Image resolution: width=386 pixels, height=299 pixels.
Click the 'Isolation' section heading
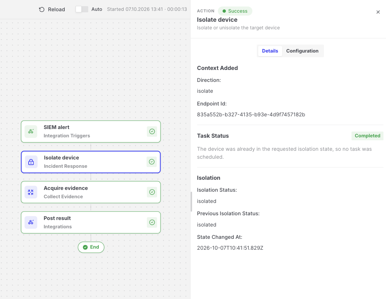pos(208,178)
